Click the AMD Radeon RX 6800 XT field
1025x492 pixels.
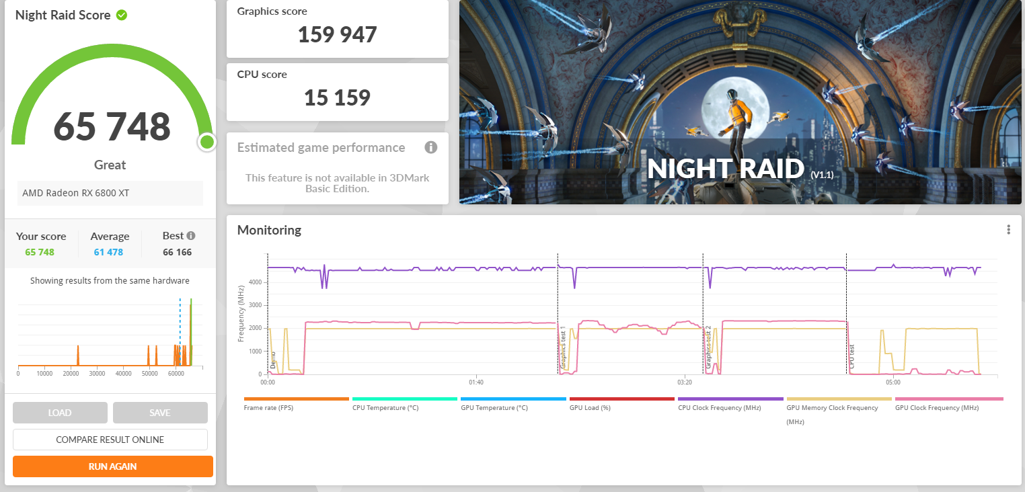point(110,193)
